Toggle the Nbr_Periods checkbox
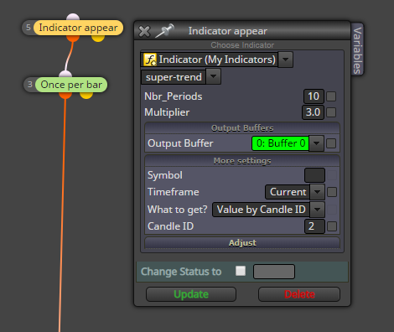394x332 pixels. [x=331, y=96]
